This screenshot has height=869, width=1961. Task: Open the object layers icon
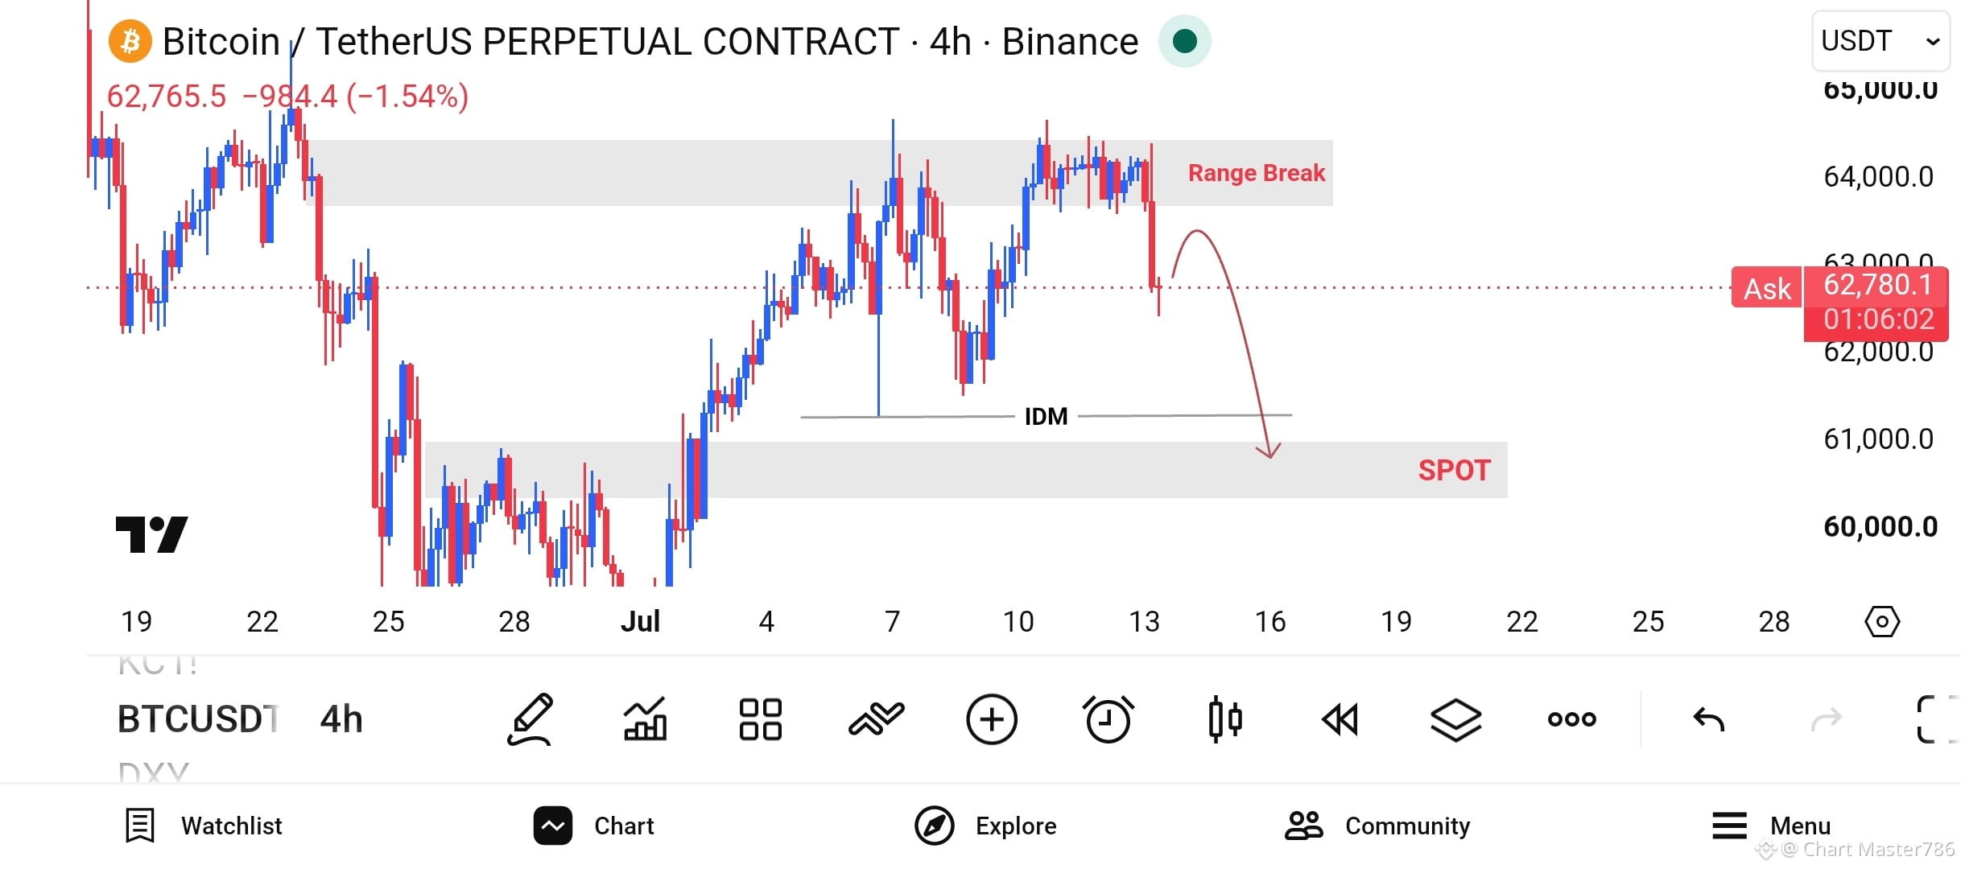[1455, 719]
